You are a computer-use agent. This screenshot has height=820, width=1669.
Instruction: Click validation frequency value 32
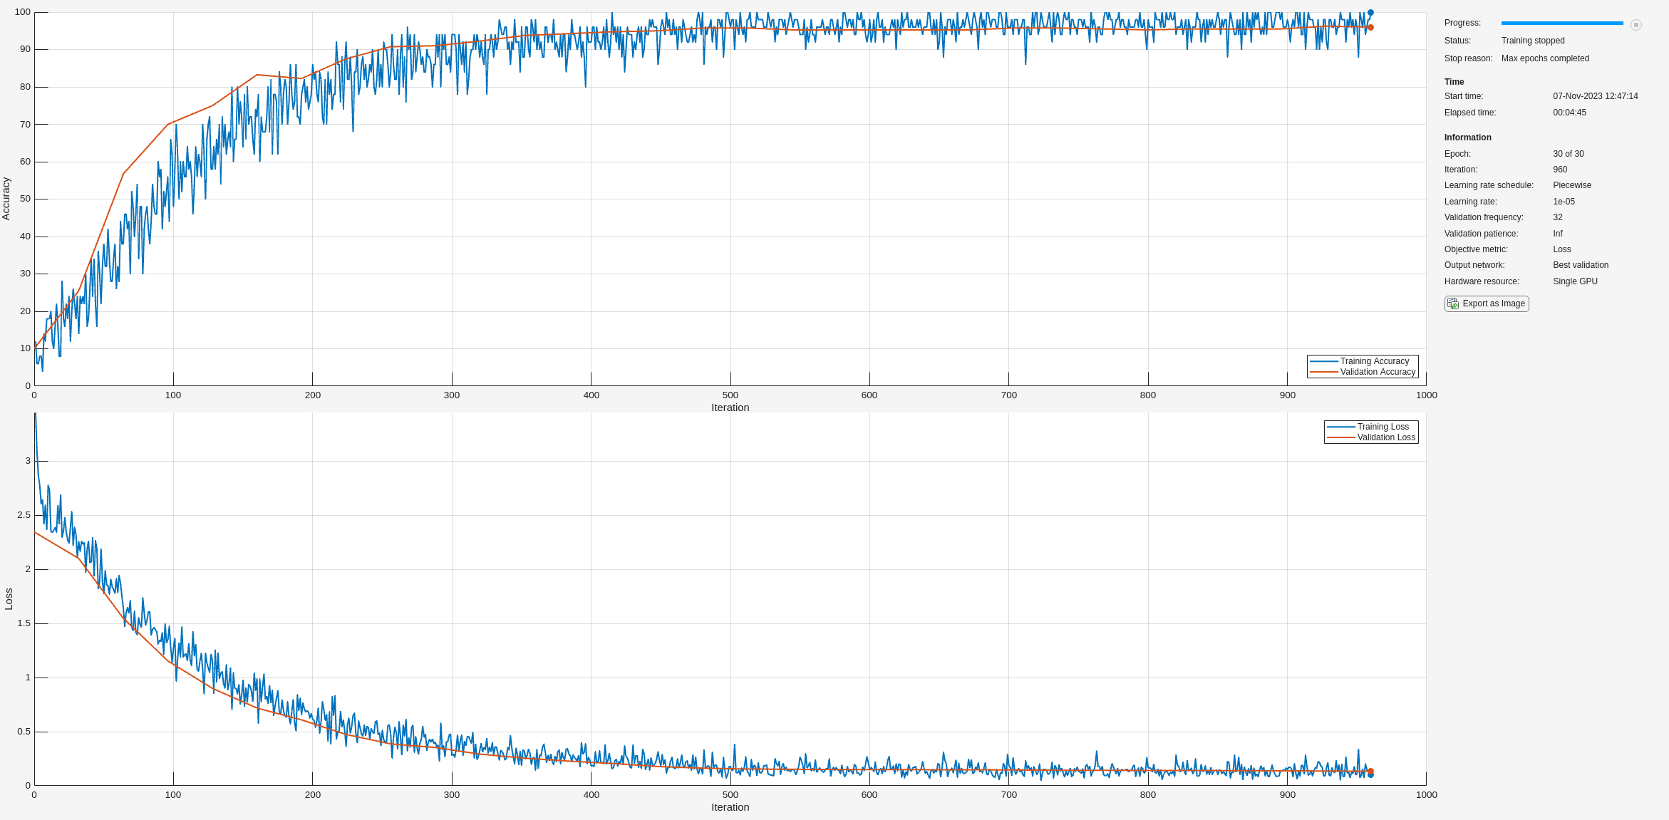1558,217
